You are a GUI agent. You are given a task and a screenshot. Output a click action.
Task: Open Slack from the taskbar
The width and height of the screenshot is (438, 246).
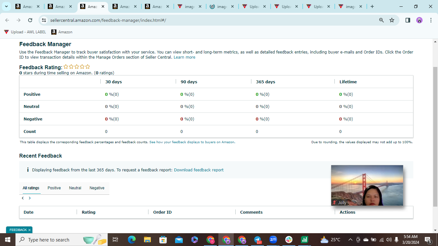(289, 240)
